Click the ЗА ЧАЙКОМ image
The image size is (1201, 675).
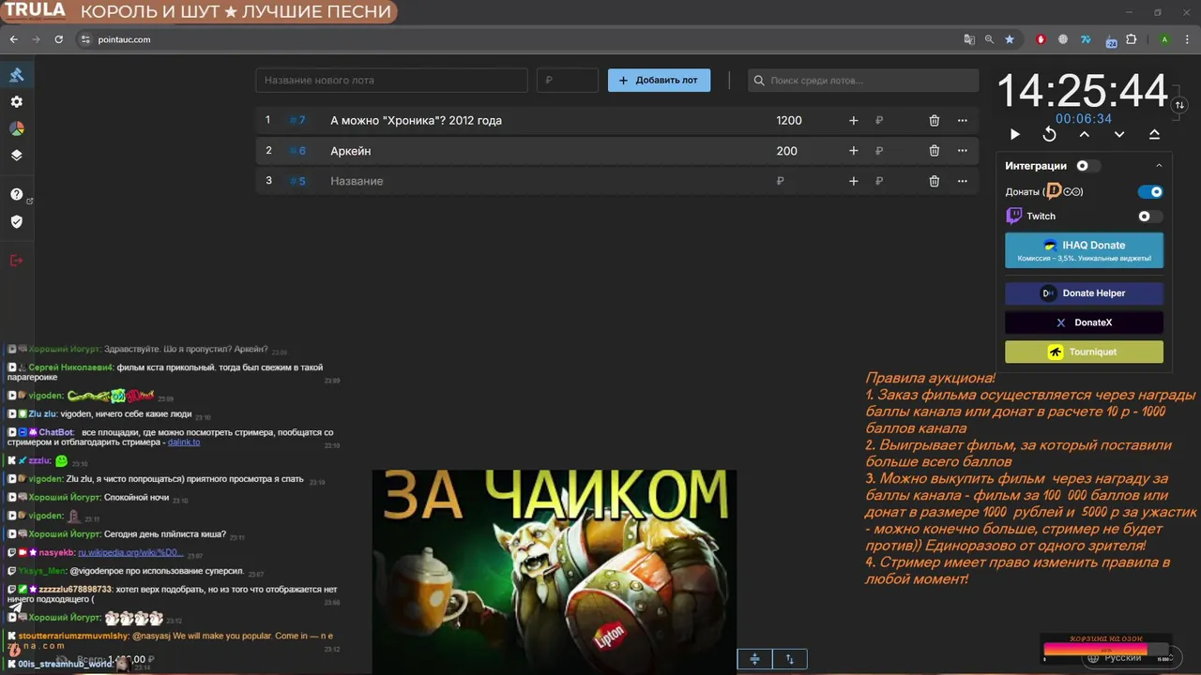pos(554,572)
